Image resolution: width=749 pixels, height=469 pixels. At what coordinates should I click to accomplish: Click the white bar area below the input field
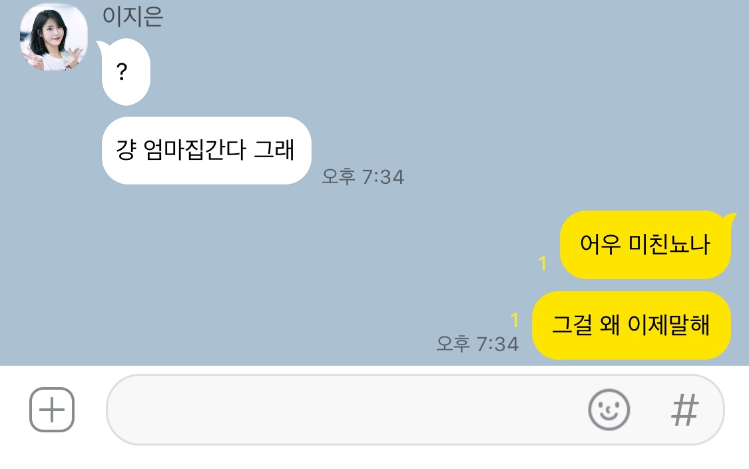374,458
